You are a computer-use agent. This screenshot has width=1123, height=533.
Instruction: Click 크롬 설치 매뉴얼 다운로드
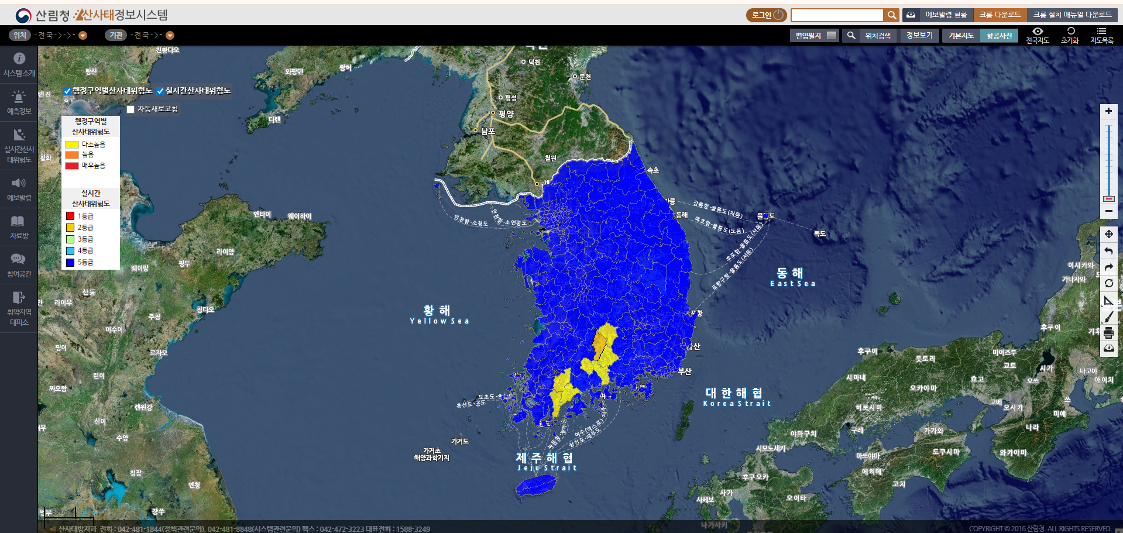(x=1072, y=15)
